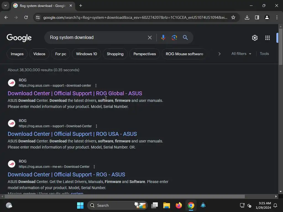283x212 pixels.
Task: Open Chrome three-dot menu
Action: (277, 17)
